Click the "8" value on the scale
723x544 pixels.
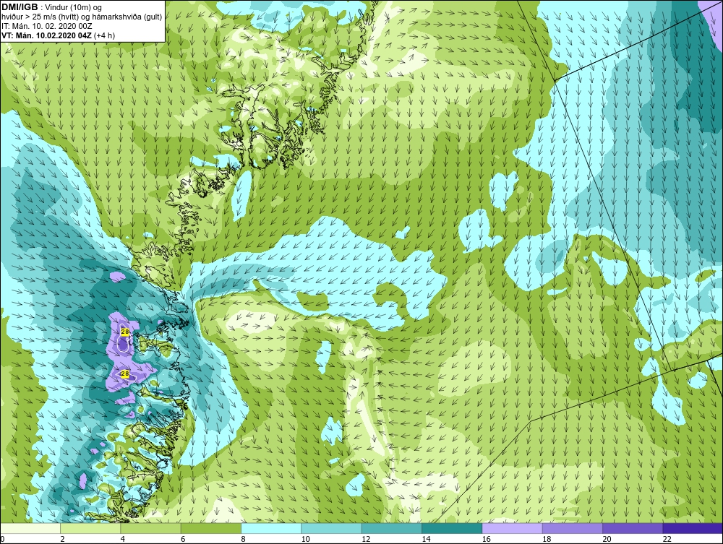pyautogui.click(x=244, y=540)
